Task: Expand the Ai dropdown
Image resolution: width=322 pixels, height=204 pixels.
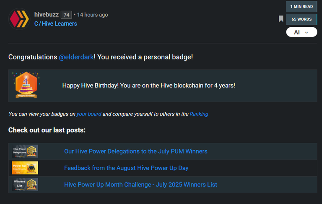Action: click(x=301, y=32)
